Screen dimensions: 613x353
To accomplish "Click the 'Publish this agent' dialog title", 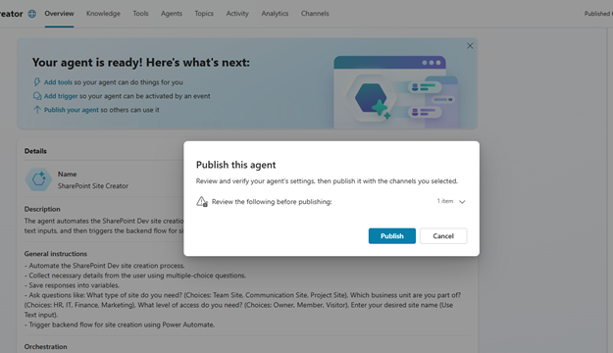I will click(235, 165).
